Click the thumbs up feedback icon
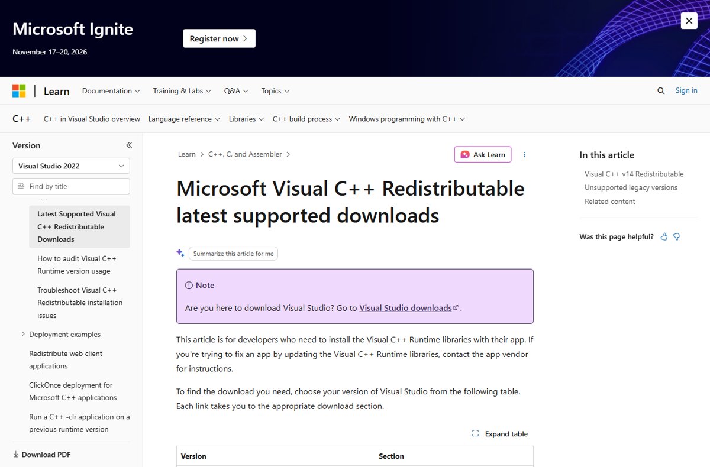Screen dimensions: 710x467 coord(664,236)
